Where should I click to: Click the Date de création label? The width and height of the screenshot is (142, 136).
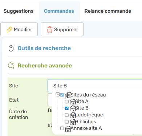click(x=19, y=114)
